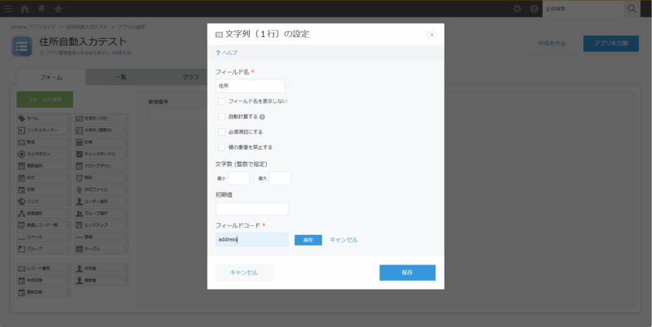This screenshot has height=327, width=652.
Task: Focus the フィールド名 input containing 住所
Action: 251,86
